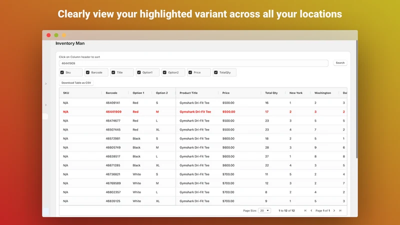This screenshot has width=400, height=225.
Task: Click the red highlighted $500.00 price
Action: 228,111
